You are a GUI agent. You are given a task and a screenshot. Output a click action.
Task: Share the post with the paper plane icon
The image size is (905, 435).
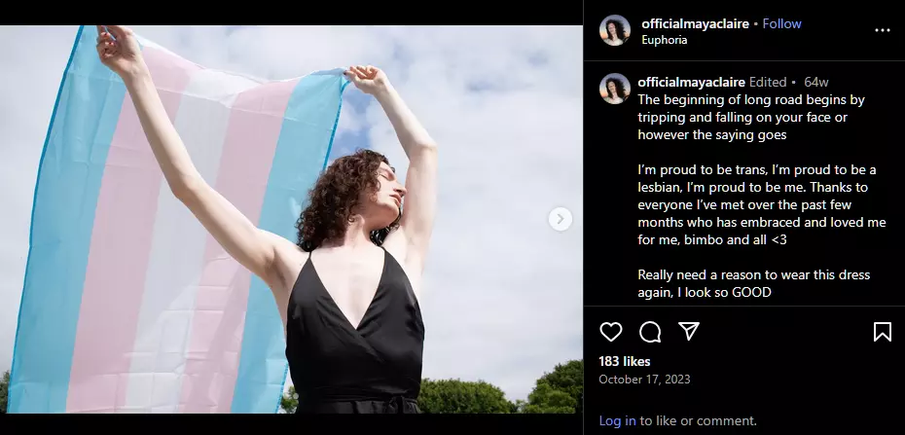pyautogui.click(x=689, y=331)
